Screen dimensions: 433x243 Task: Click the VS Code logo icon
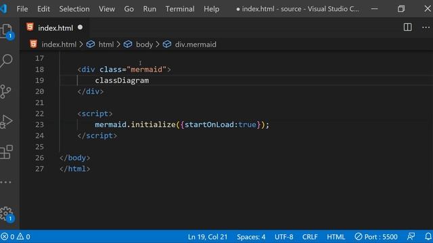(3, 9)
